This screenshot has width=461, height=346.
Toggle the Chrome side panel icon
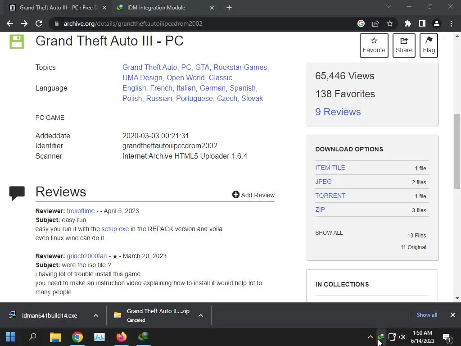[x=422, y=23]
